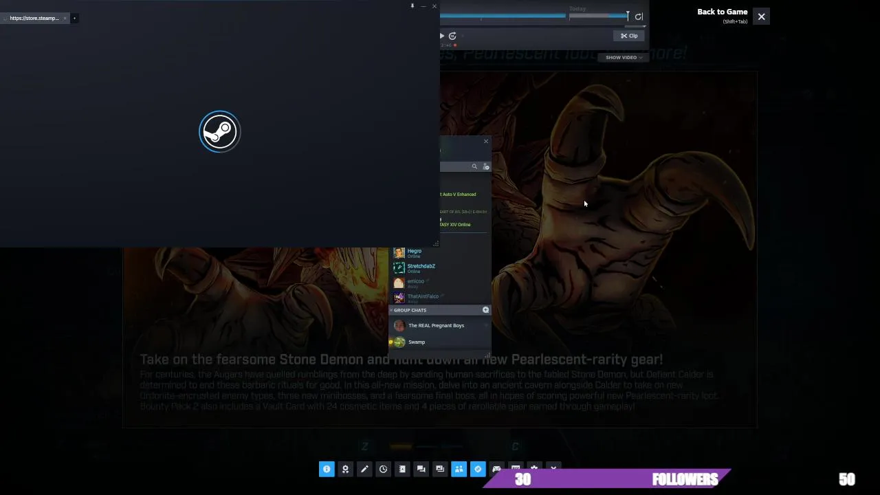
Task: Open the Notes pencil icon
Action: (x=364, y=469)
